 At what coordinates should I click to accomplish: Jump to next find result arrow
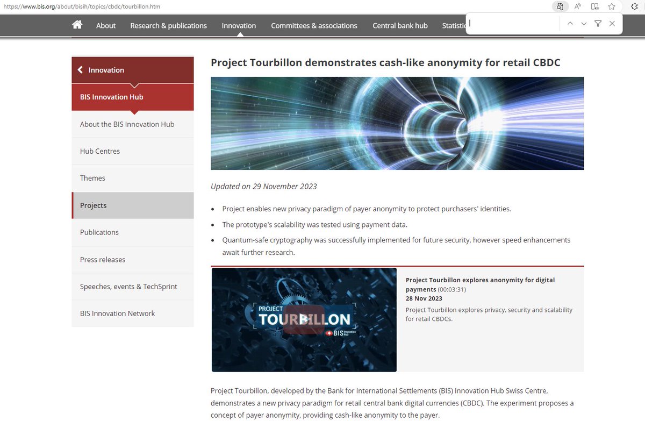coord(584,24)
